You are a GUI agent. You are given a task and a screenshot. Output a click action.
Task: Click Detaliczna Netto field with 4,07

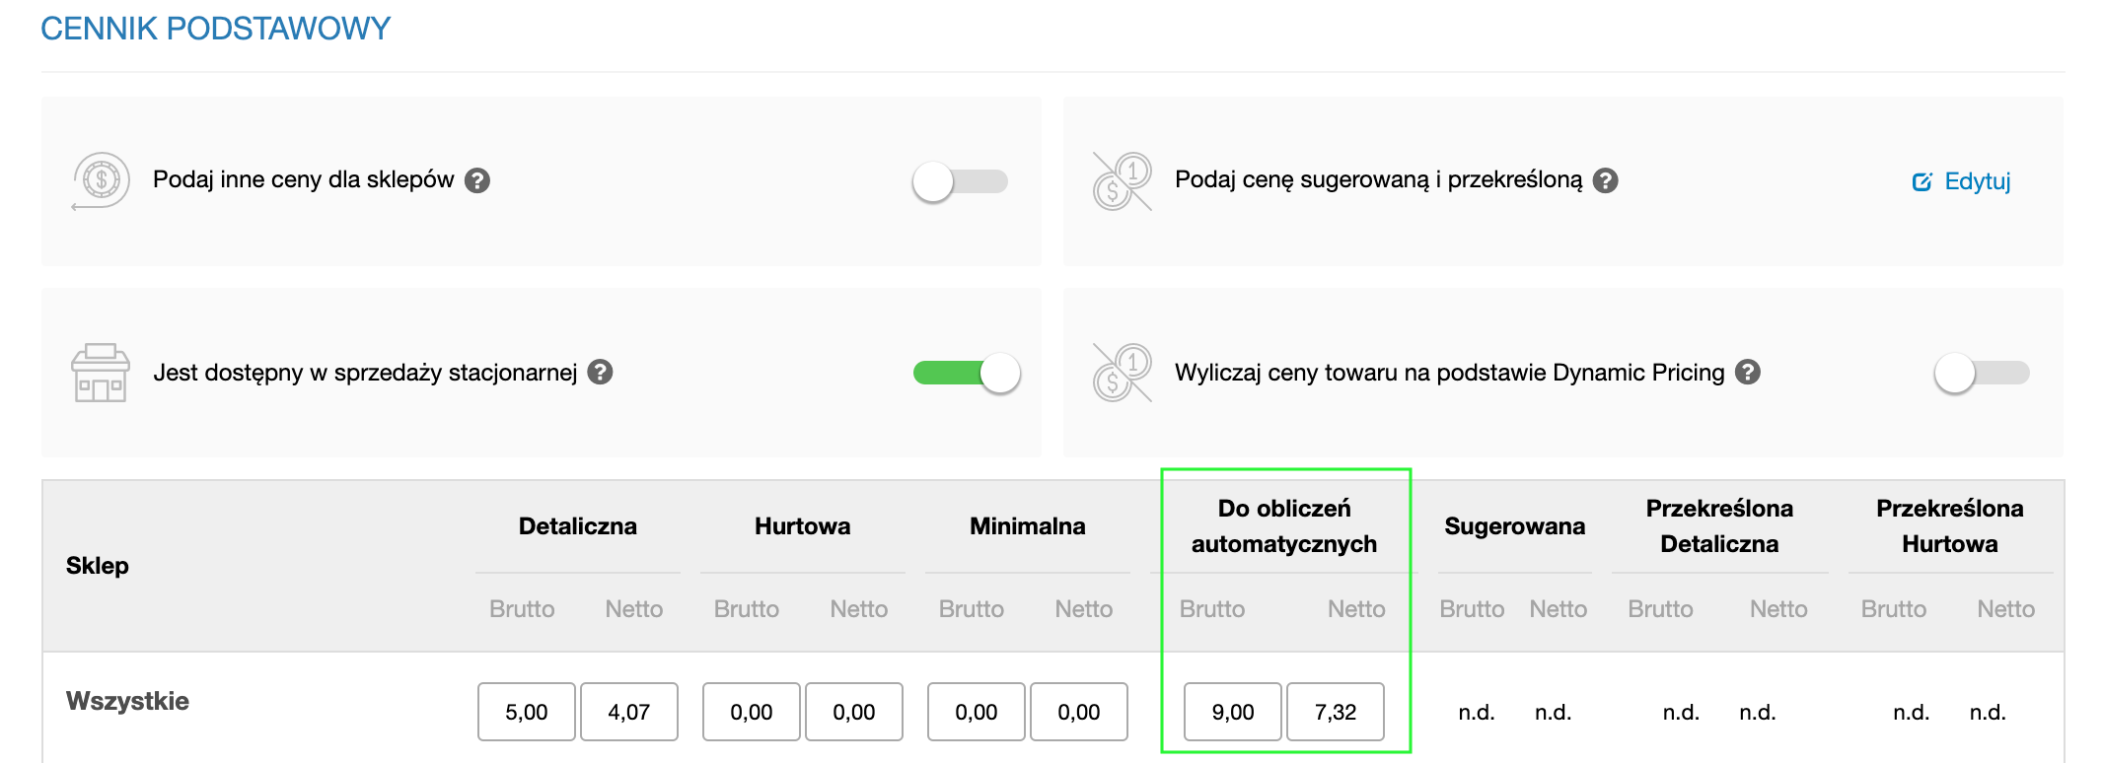(629, 712)
